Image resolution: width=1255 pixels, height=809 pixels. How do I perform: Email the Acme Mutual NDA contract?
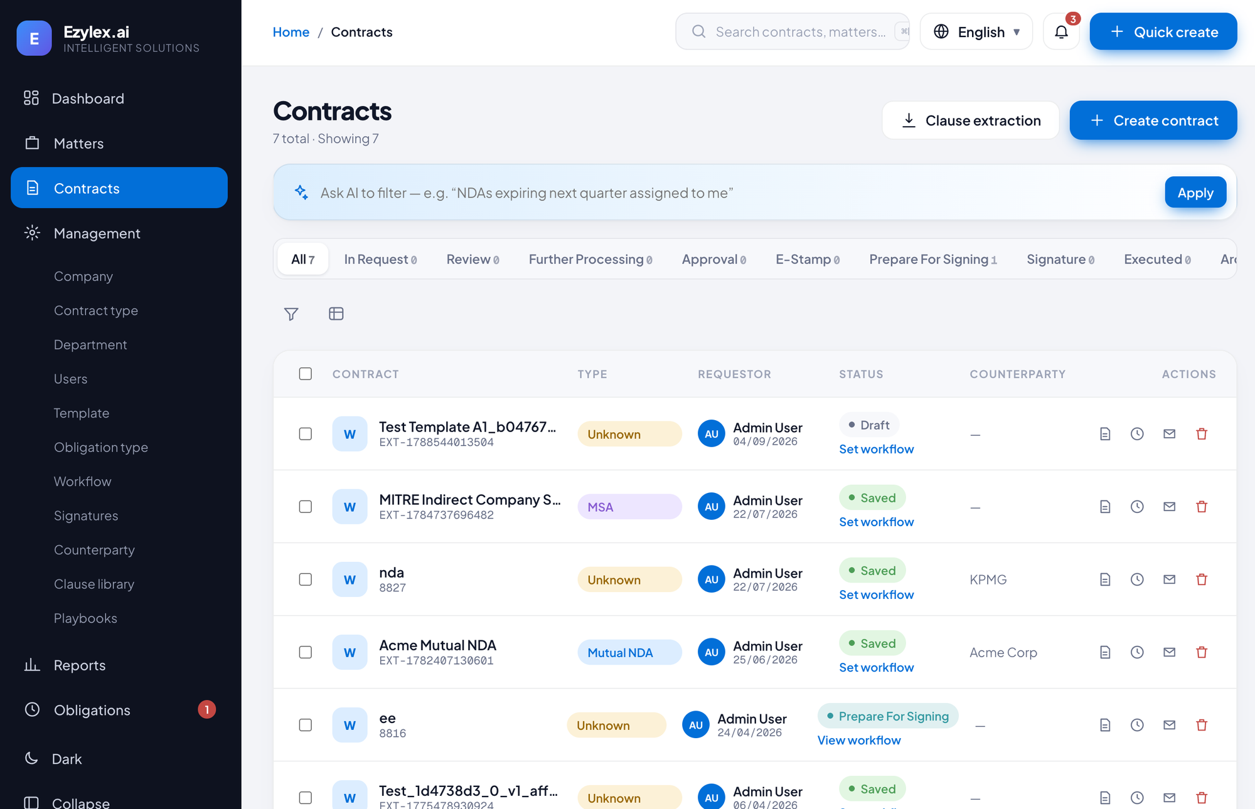(x=1169, y=652)
